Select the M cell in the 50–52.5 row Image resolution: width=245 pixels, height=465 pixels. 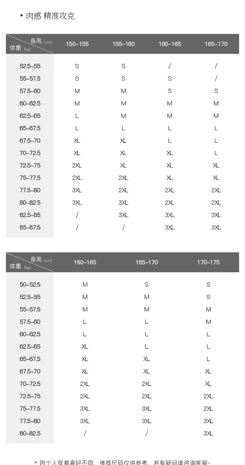tap(85, 285)
